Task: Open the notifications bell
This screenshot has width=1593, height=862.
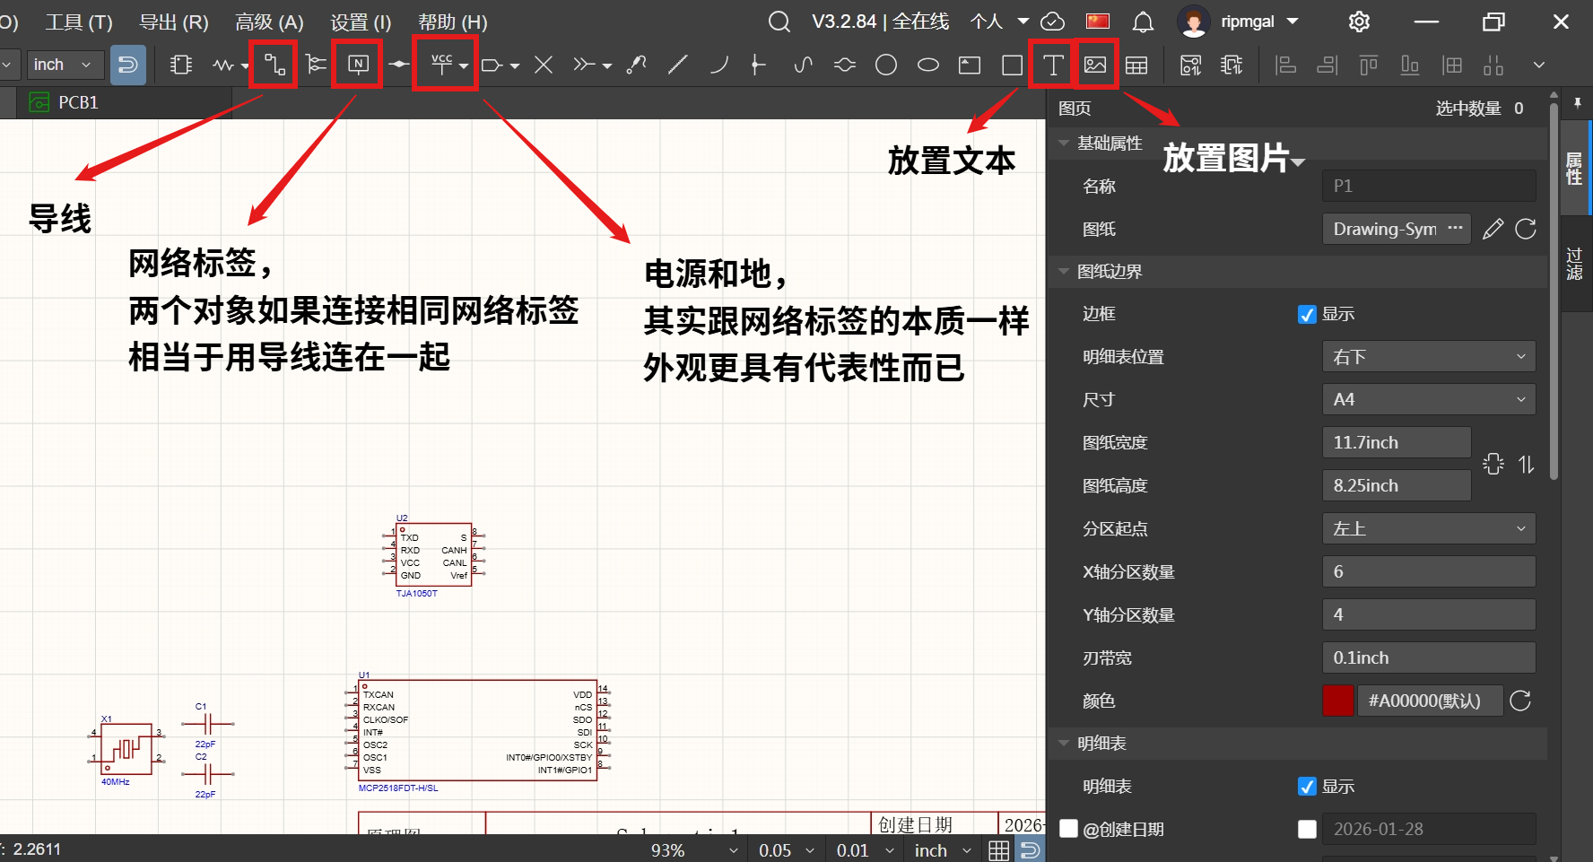Action: pyautogui.click(x=1143, y=22)
